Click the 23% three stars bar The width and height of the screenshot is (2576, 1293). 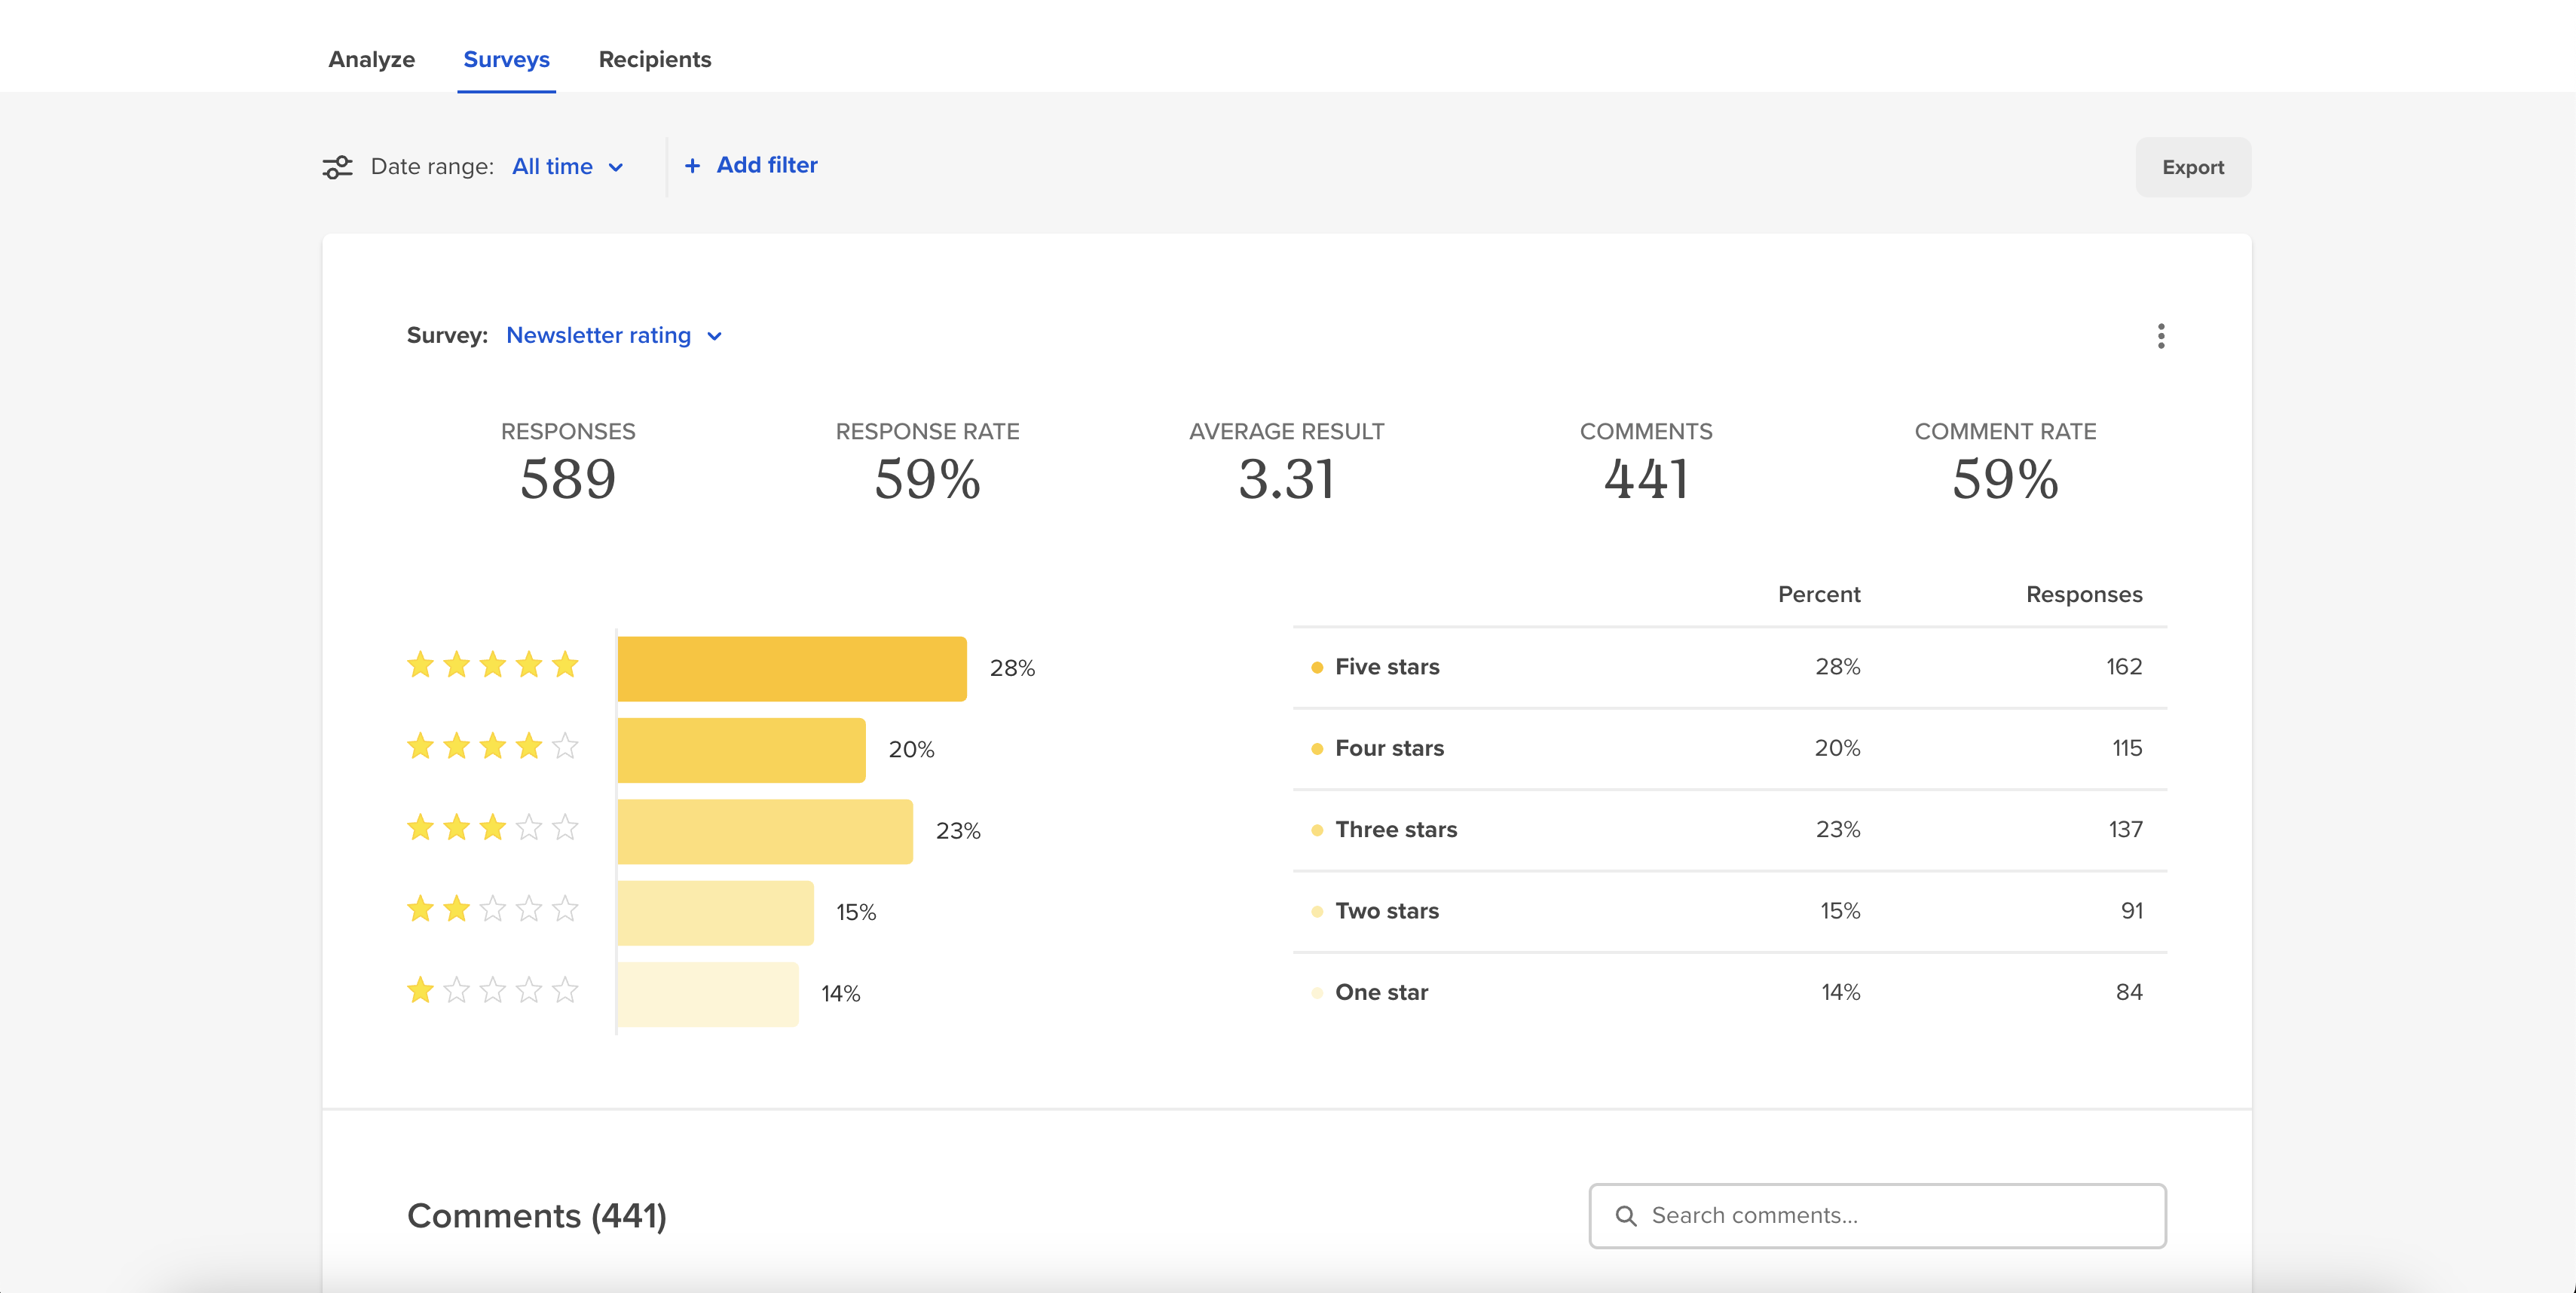click(x=765, y=832)
